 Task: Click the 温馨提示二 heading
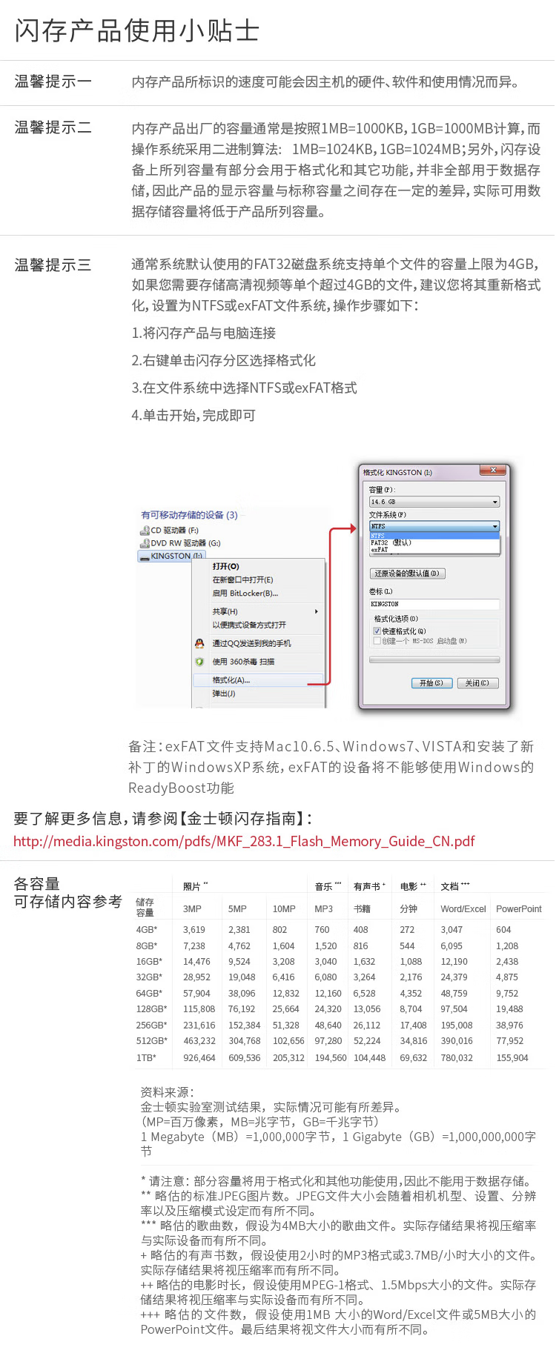click(x=53, y=127)
